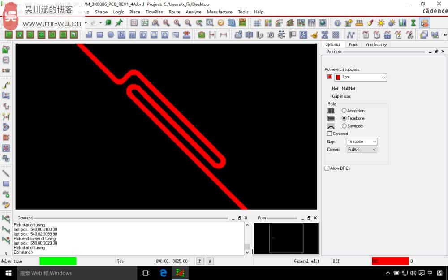Screen dimensions: 448x280
Task: Tick the Allow DRCs checkbox
Action: pos(327,168)
